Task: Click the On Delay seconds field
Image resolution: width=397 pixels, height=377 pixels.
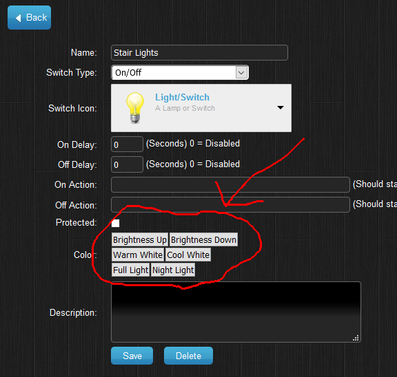Action: click(127, 144)
